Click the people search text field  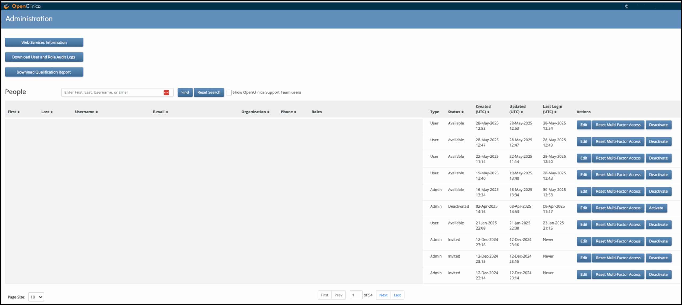[x=112, y=92]
